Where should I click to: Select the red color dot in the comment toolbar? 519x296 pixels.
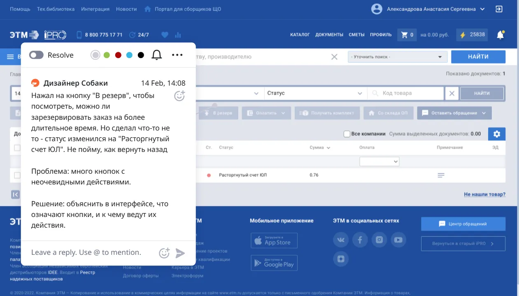tap(118, 54)
